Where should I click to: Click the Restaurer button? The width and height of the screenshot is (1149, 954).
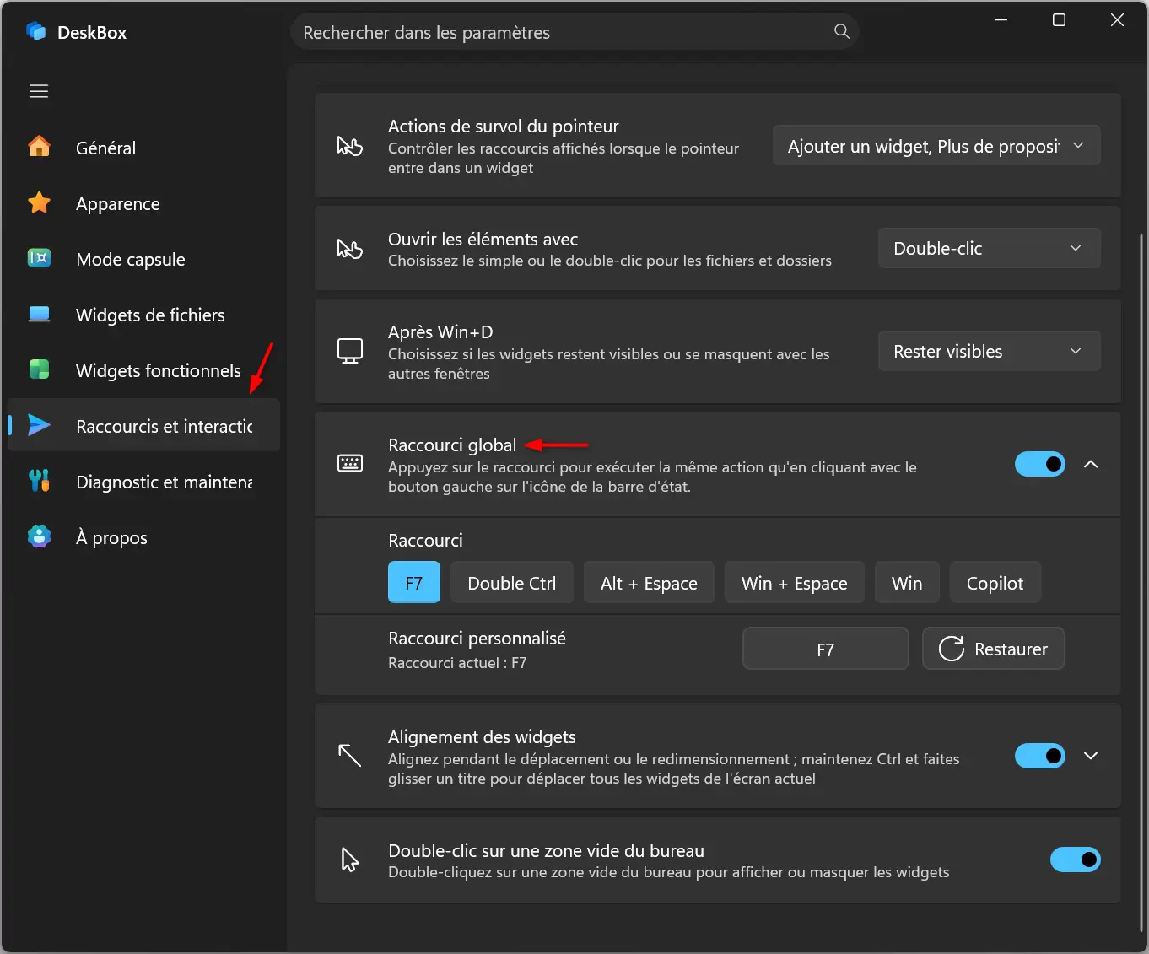point(993,649)
